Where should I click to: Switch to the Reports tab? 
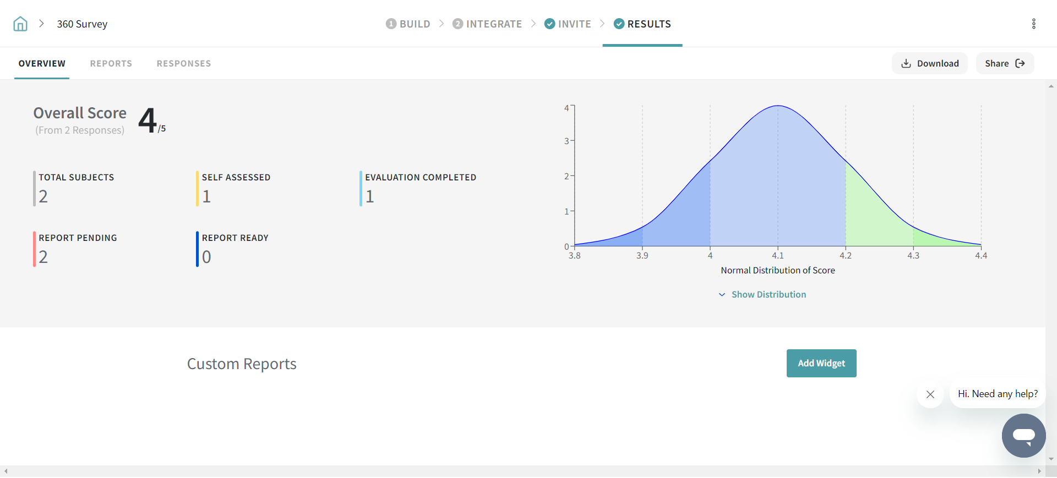pos(111,63)
